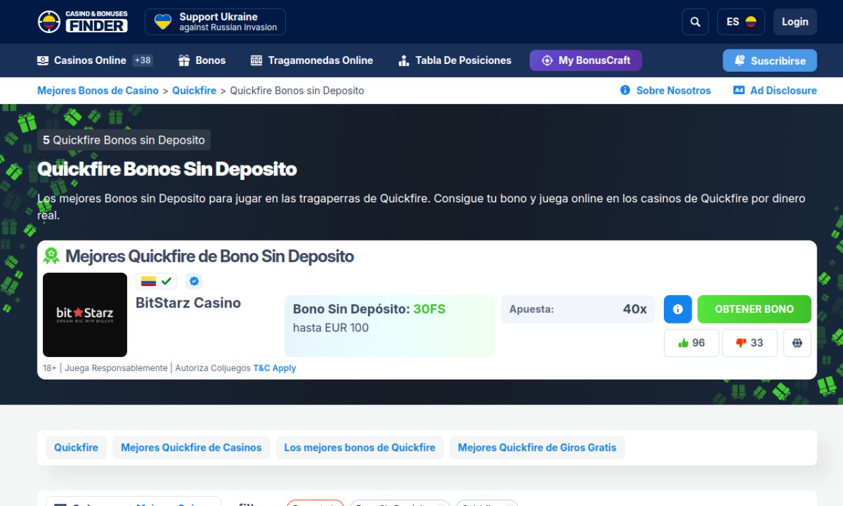Click the green award ribbon icon
843x506 pixels.
(51, 256)
